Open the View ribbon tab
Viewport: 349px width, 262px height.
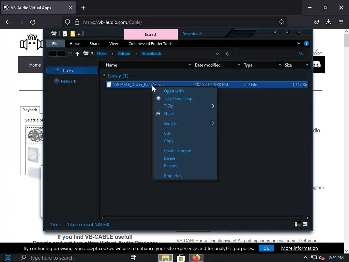[x=113, y=44]
